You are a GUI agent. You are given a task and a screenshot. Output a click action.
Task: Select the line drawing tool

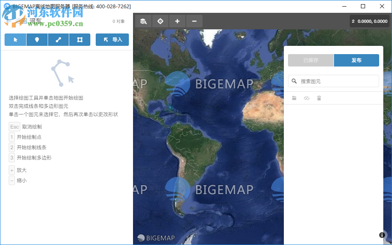click(x=58, y=39)
